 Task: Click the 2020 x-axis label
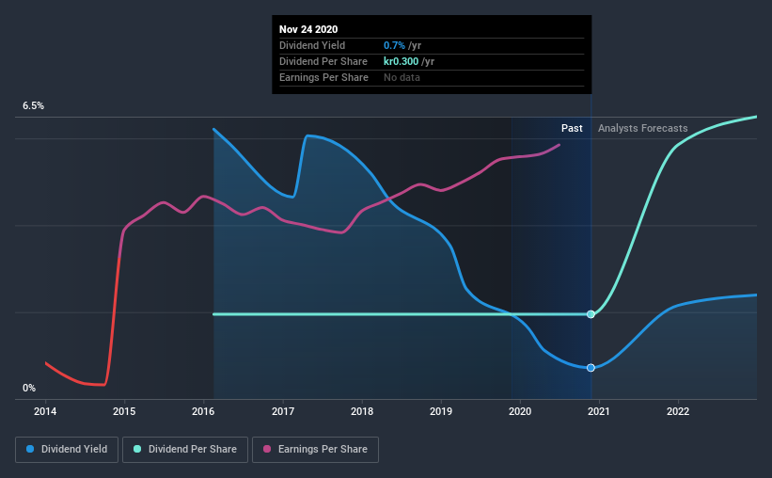click(x=520, y=411)
